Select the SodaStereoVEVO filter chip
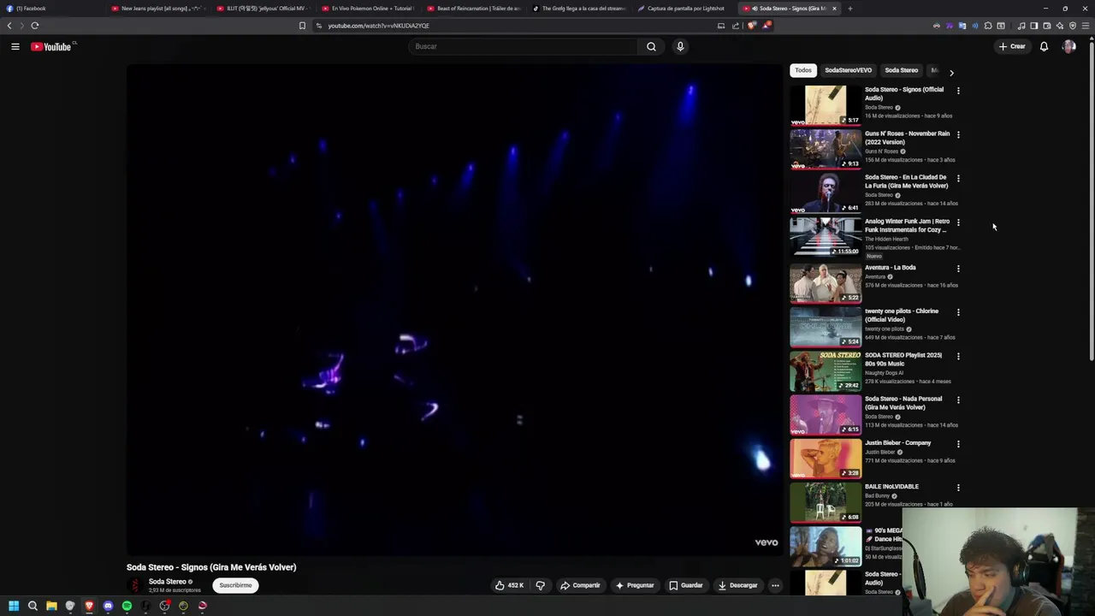The height and width of the screenshot is (616, 1095). click(848, 70)
